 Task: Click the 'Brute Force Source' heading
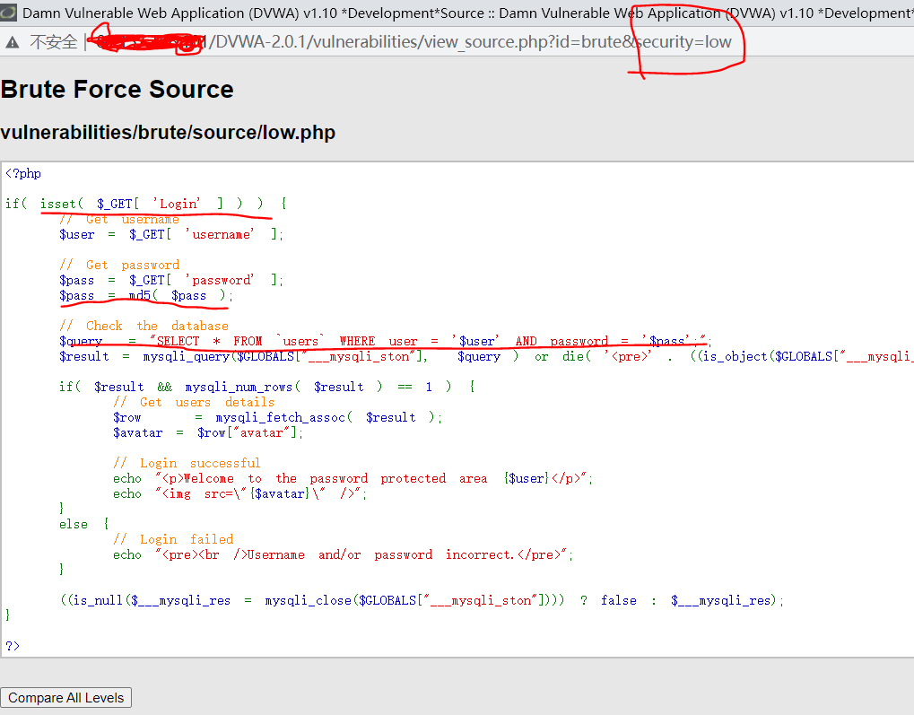click(x=118, y=89)
